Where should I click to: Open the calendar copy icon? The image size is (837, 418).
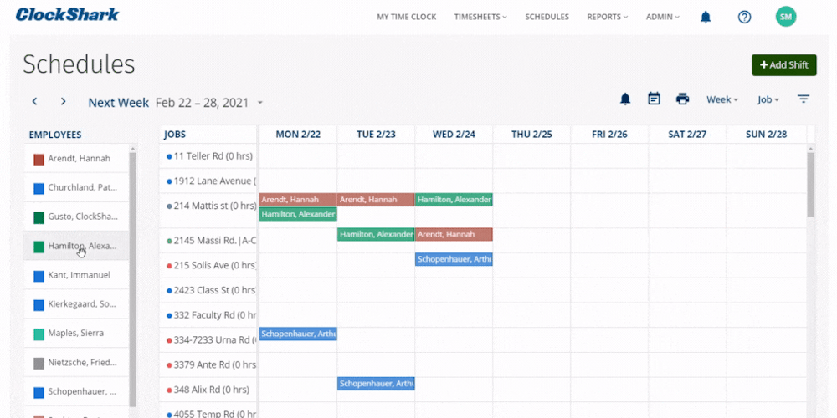tap(654, 99)
